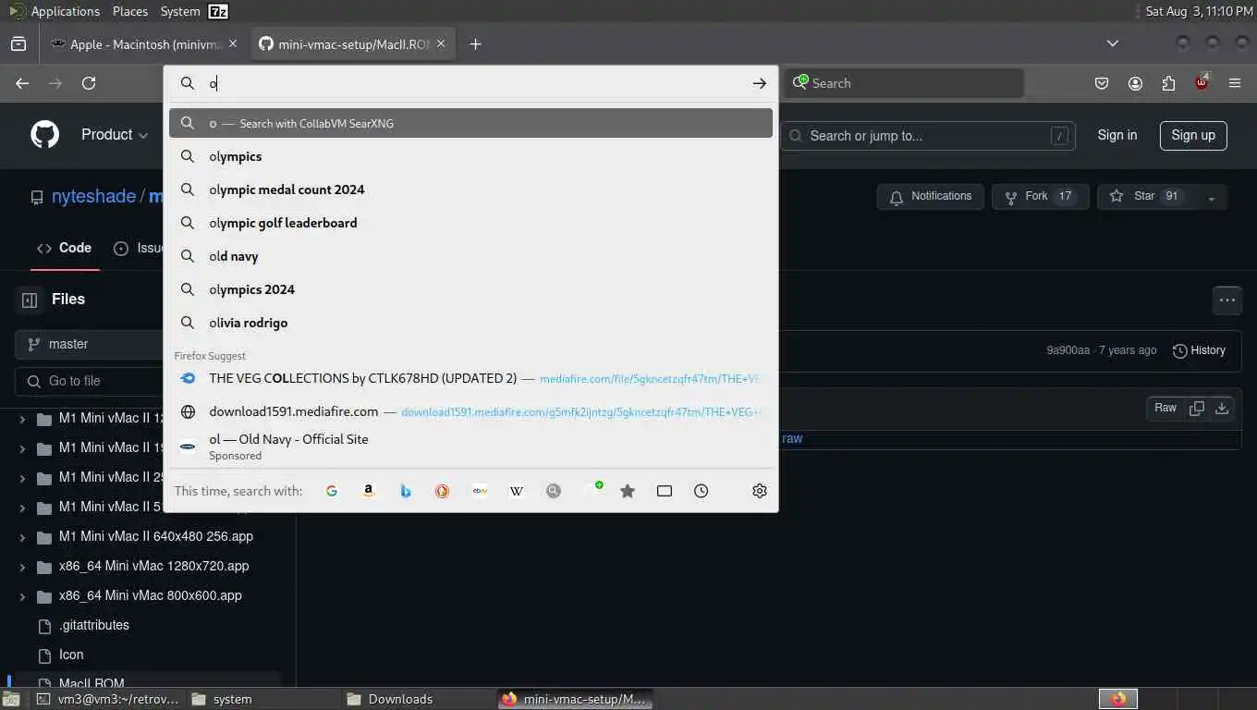Screen dimensions: 1257x710
Task: Open uBlock Origin extension icon
Action: coord(1202,82)
